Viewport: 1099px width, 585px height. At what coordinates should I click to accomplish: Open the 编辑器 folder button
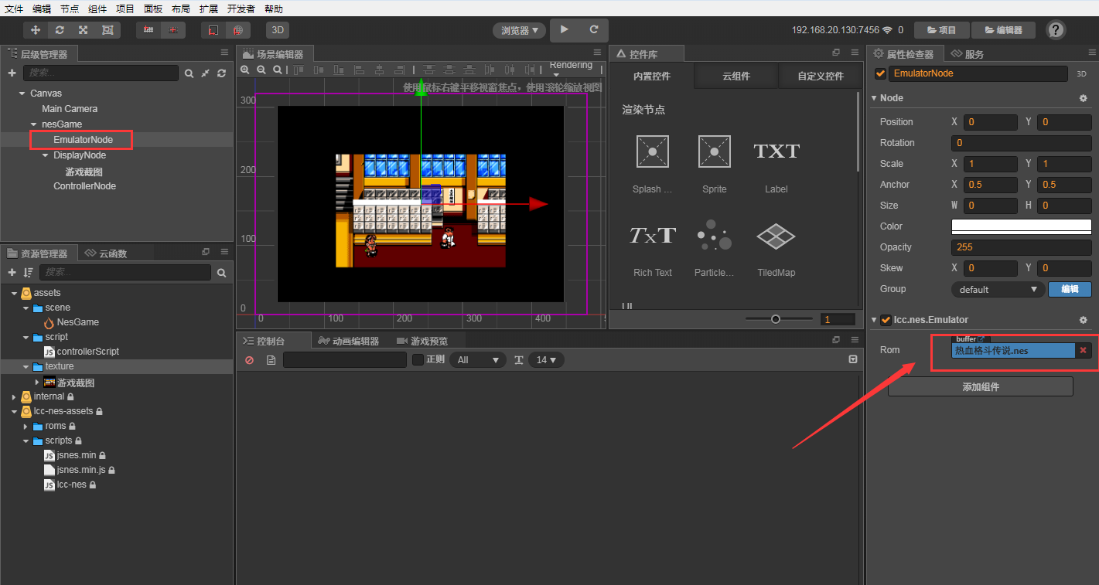(x=1003, y=30)
